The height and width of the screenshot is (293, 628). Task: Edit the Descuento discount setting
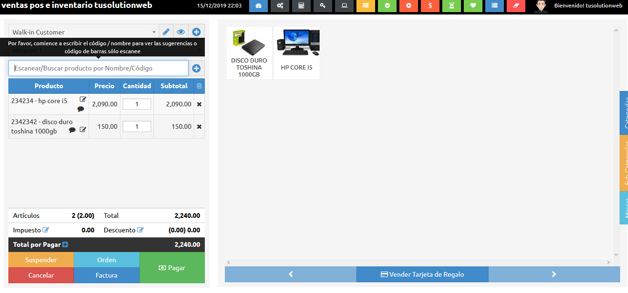point(140,230)
